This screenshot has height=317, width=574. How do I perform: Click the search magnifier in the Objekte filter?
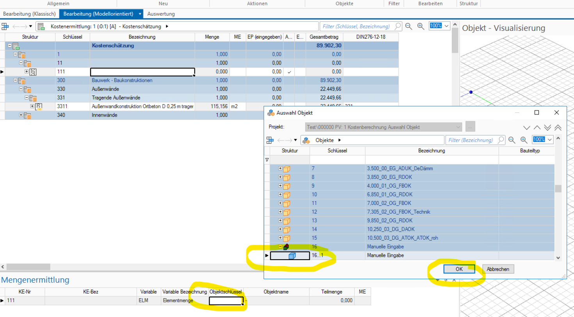coord(500,140)
